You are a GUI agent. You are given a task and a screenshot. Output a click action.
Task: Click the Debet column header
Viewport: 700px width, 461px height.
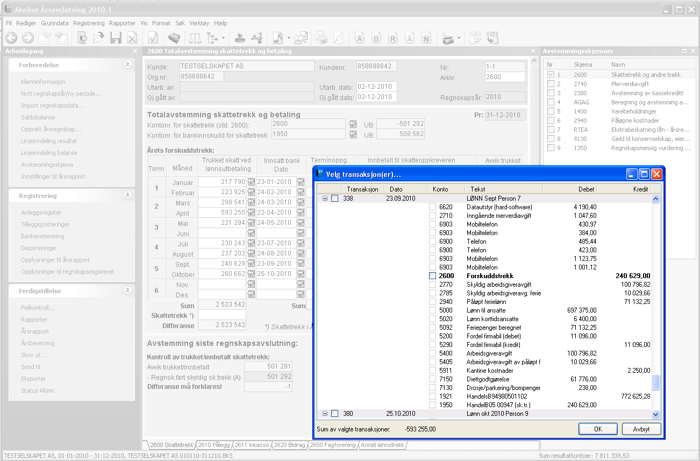[570, 189]
